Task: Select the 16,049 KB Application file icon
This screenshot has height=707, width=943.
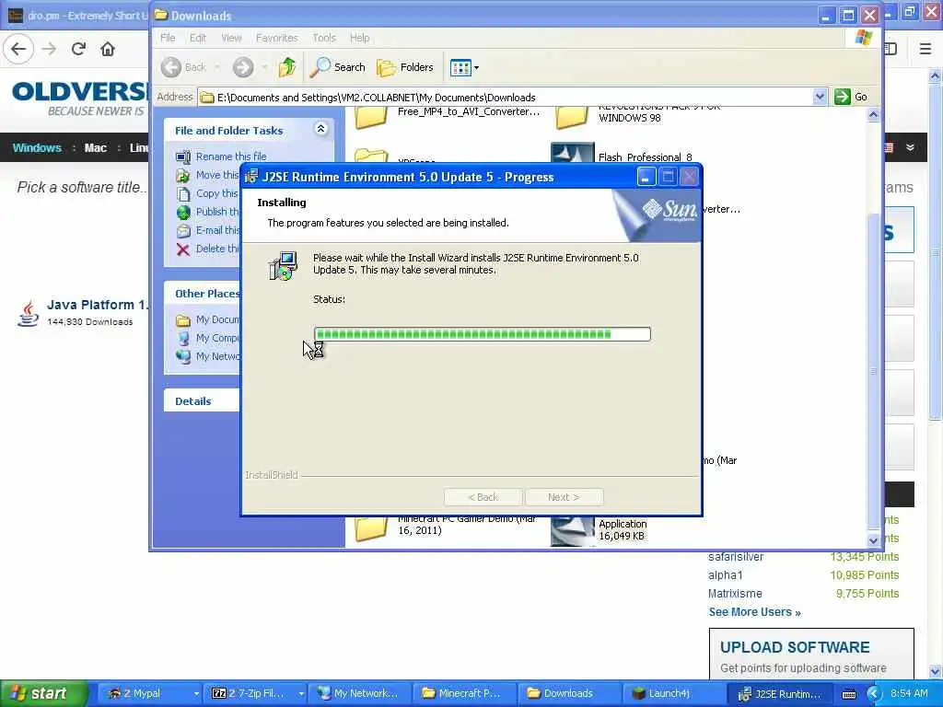Action: (x=572, y=531)
